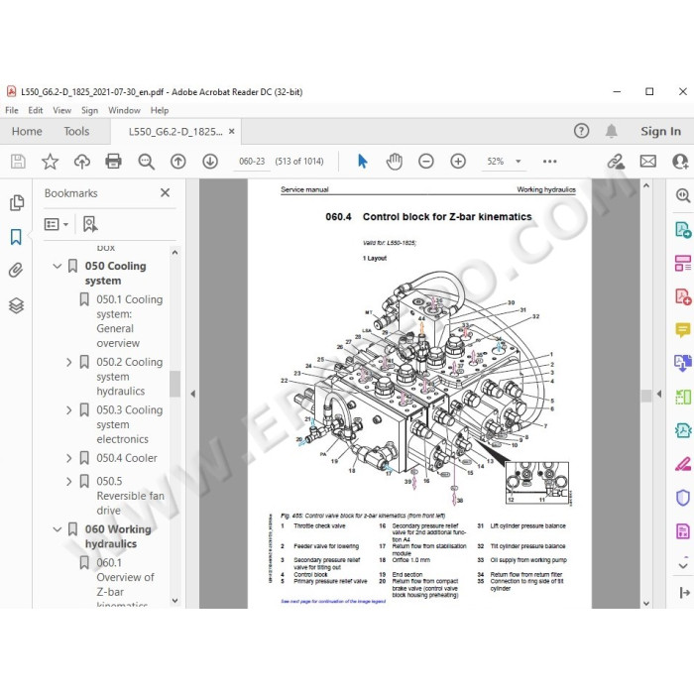Open Page Thumbnails panel

click(x=17, y=202)
